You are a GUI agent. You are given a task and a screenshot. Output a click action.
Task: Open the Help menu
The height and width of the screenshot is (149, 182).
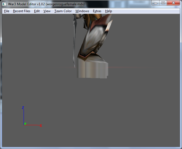[x=108, y=11]
